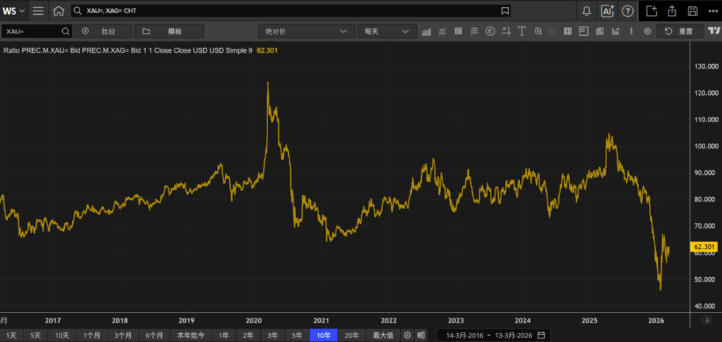The image size is (722, 342).
Task: Select the 5天 time range
Action: [x=35, y=335]
